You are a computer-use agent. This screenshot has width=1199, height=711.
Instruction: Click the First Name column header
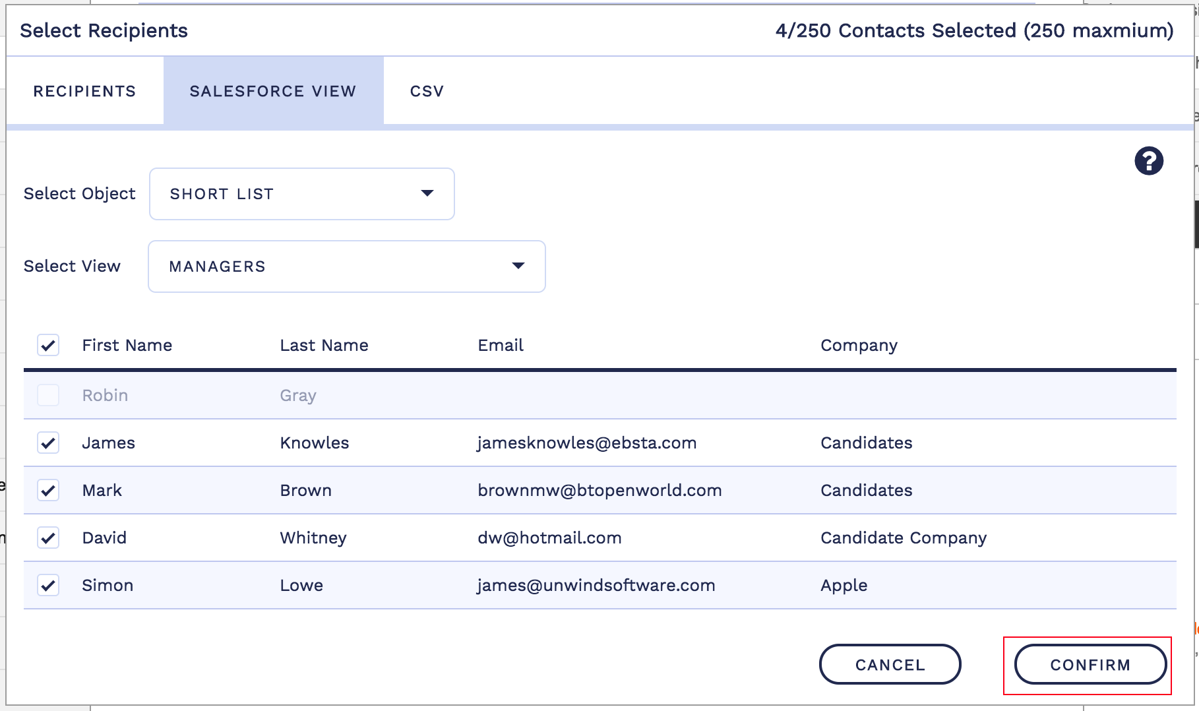pos(127,345)
